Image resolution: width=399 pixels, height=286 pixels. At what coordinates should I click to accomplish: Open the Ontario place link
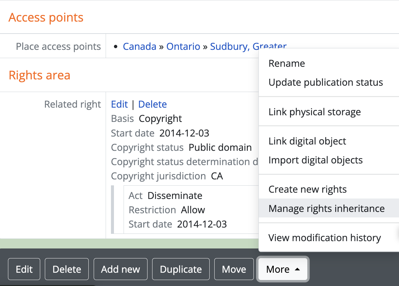tap(183, 47)
